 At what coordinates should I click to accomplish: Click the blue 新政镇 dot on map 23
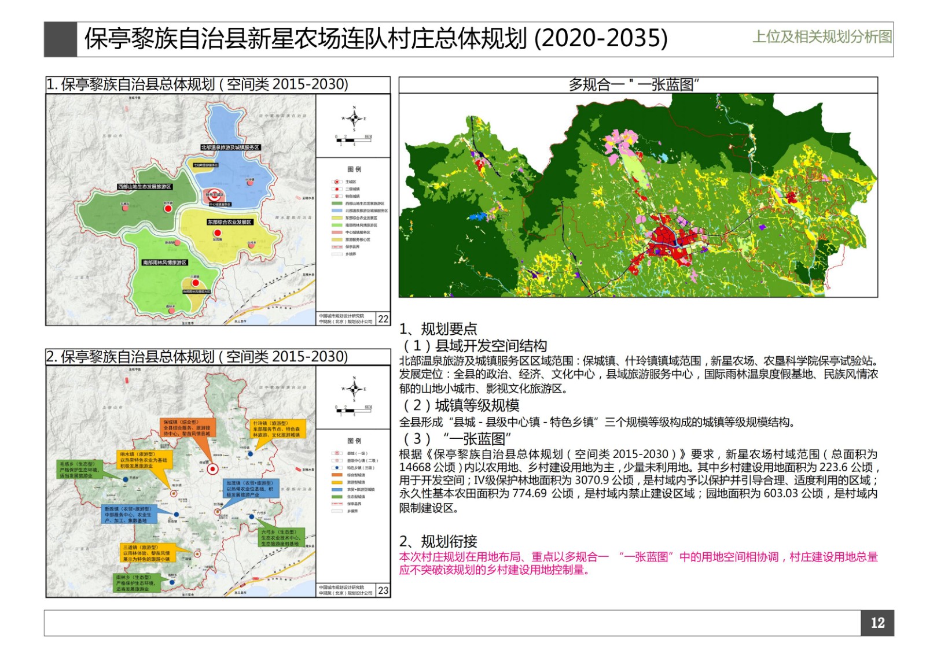[x=176, y=514]
